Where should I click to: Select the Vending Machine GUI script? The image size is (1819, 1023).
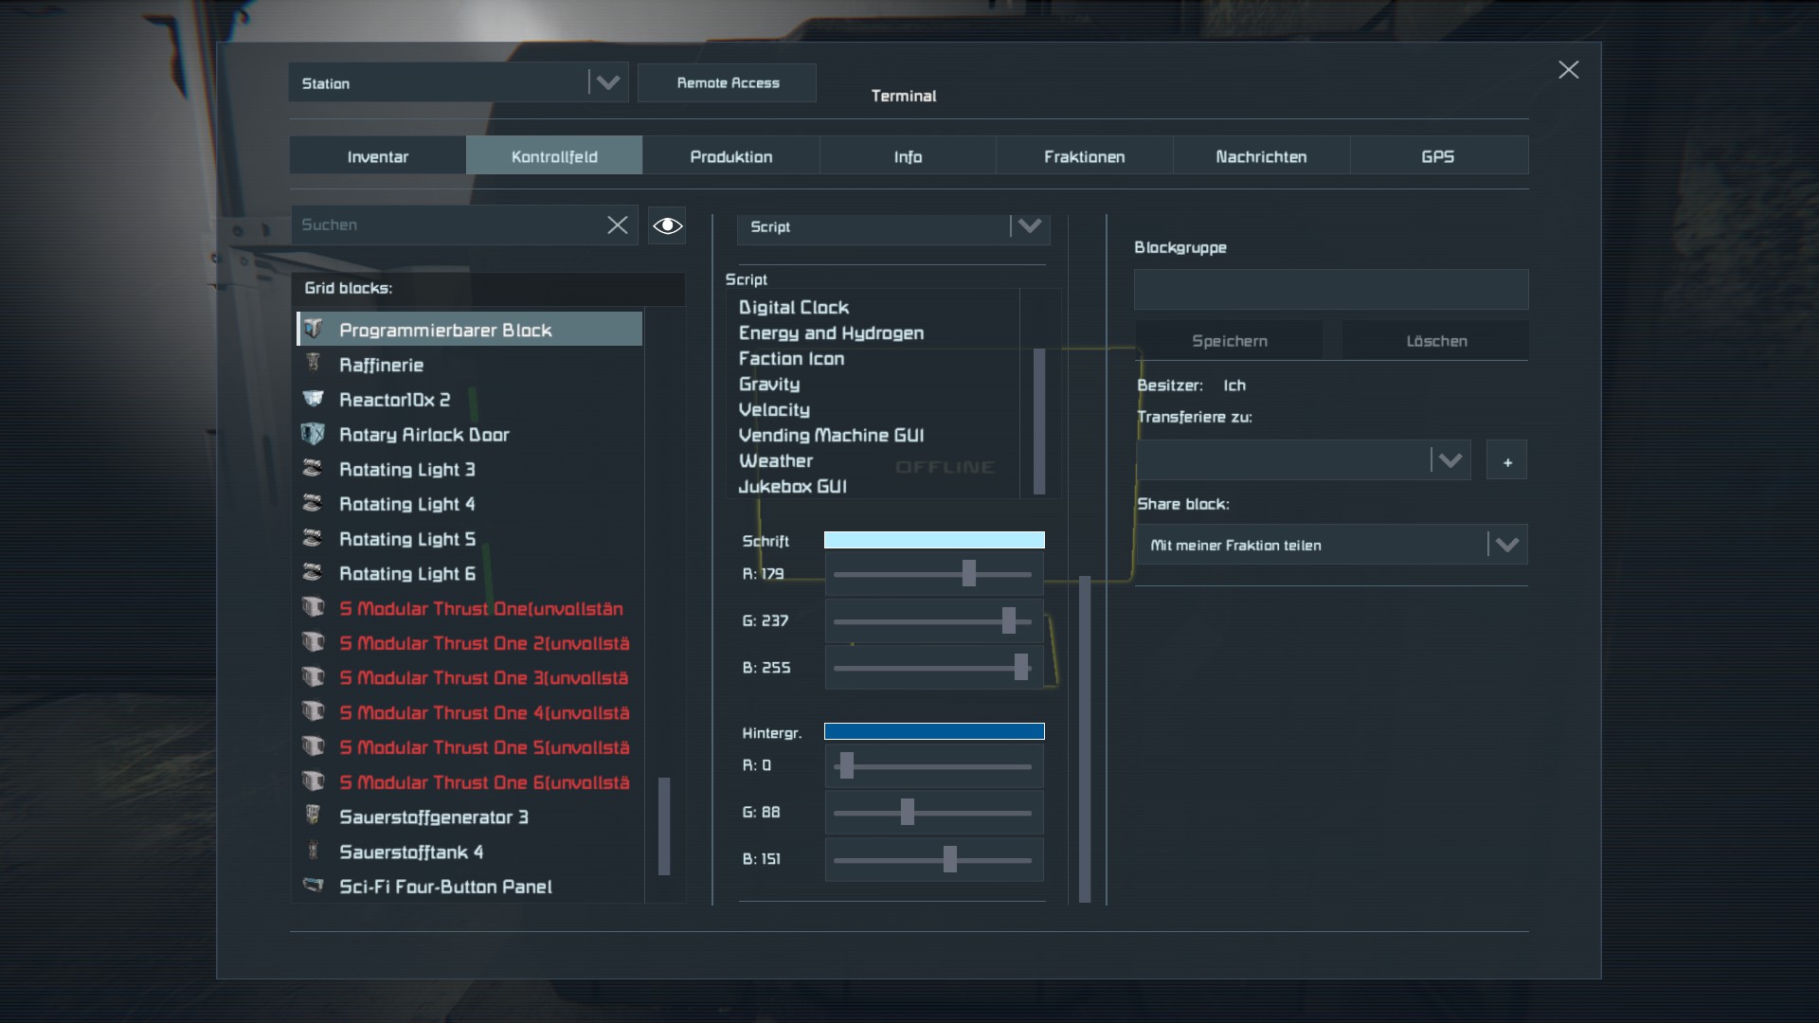pyautogui.click(x=831, y=436)
